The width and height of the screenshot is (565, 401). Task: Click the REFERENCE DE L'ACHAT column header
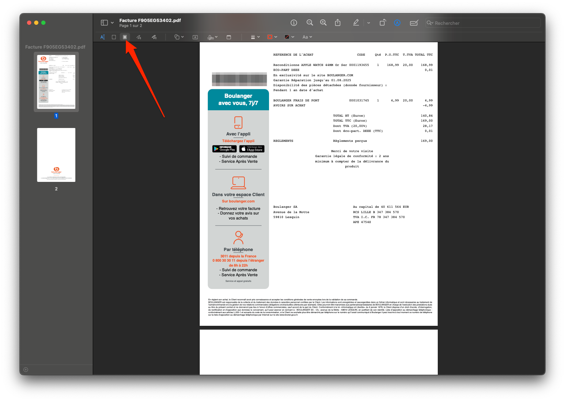tap(293, 55)
